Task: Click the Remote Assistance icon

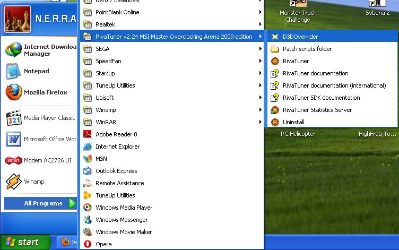Action: tap(88, 183)
